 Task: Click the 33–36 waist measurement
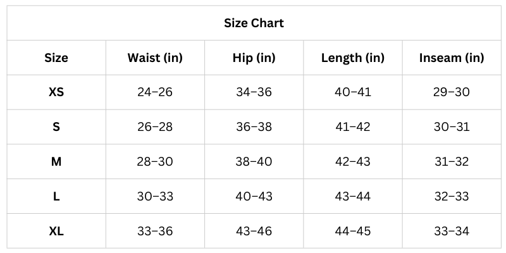155,231
